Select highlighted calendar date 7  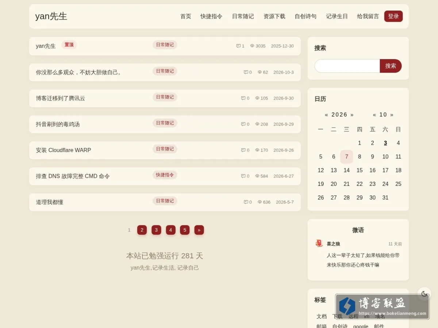tap(347, 157)
